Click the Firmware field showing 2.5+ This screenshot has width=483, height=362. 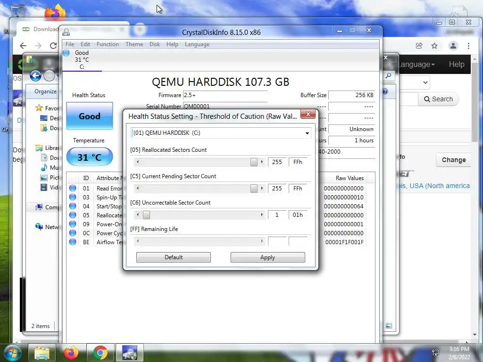coord(225,95)
